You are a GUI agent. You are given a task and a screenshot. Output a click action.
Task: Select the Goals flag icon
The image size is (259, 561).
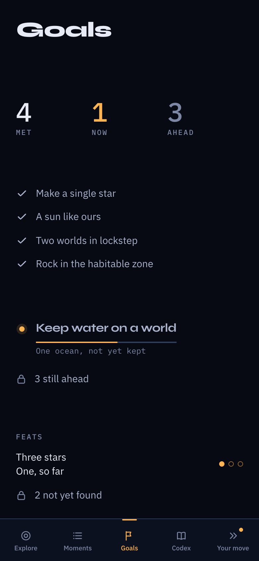click(129, 535)
